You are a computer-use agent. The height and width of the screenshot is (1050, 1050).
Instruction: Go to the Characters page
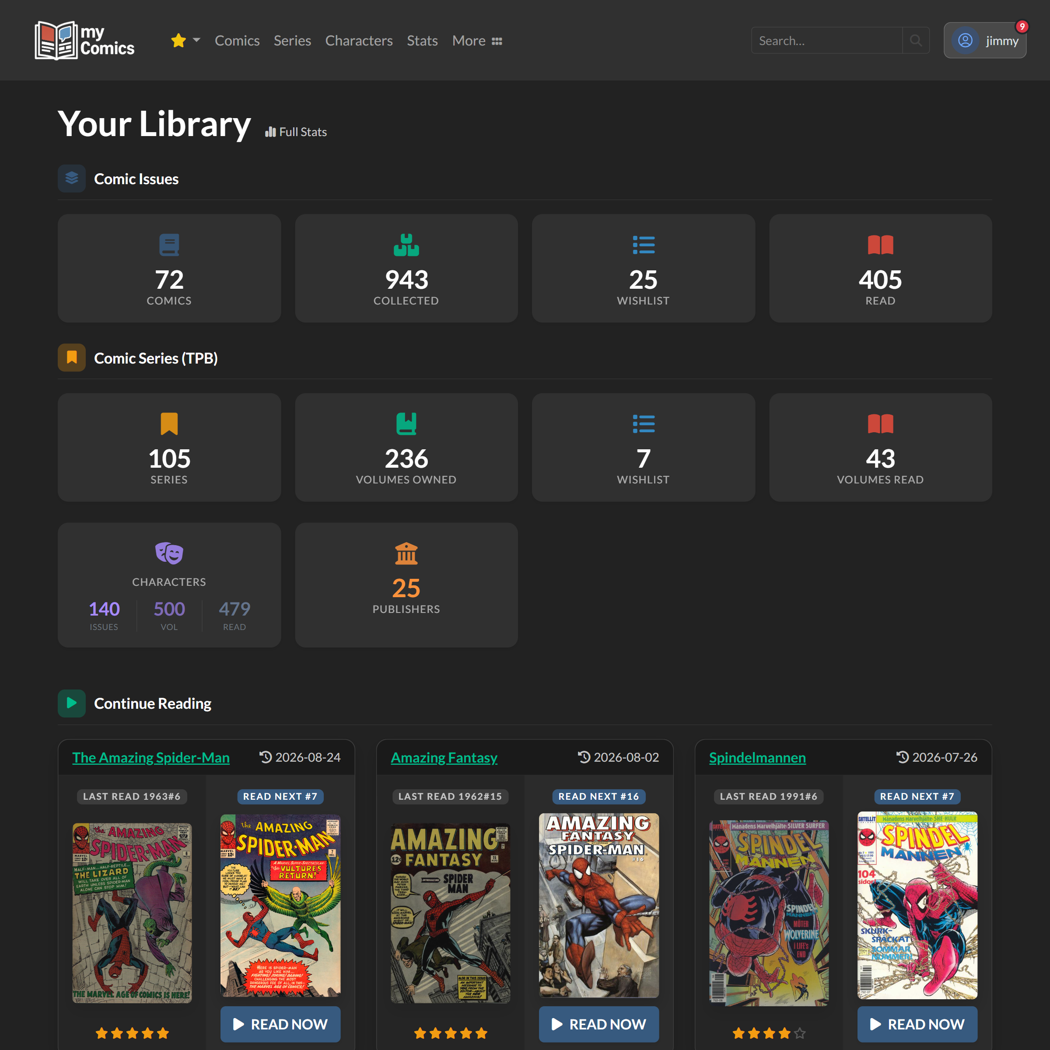pos(359,41)
